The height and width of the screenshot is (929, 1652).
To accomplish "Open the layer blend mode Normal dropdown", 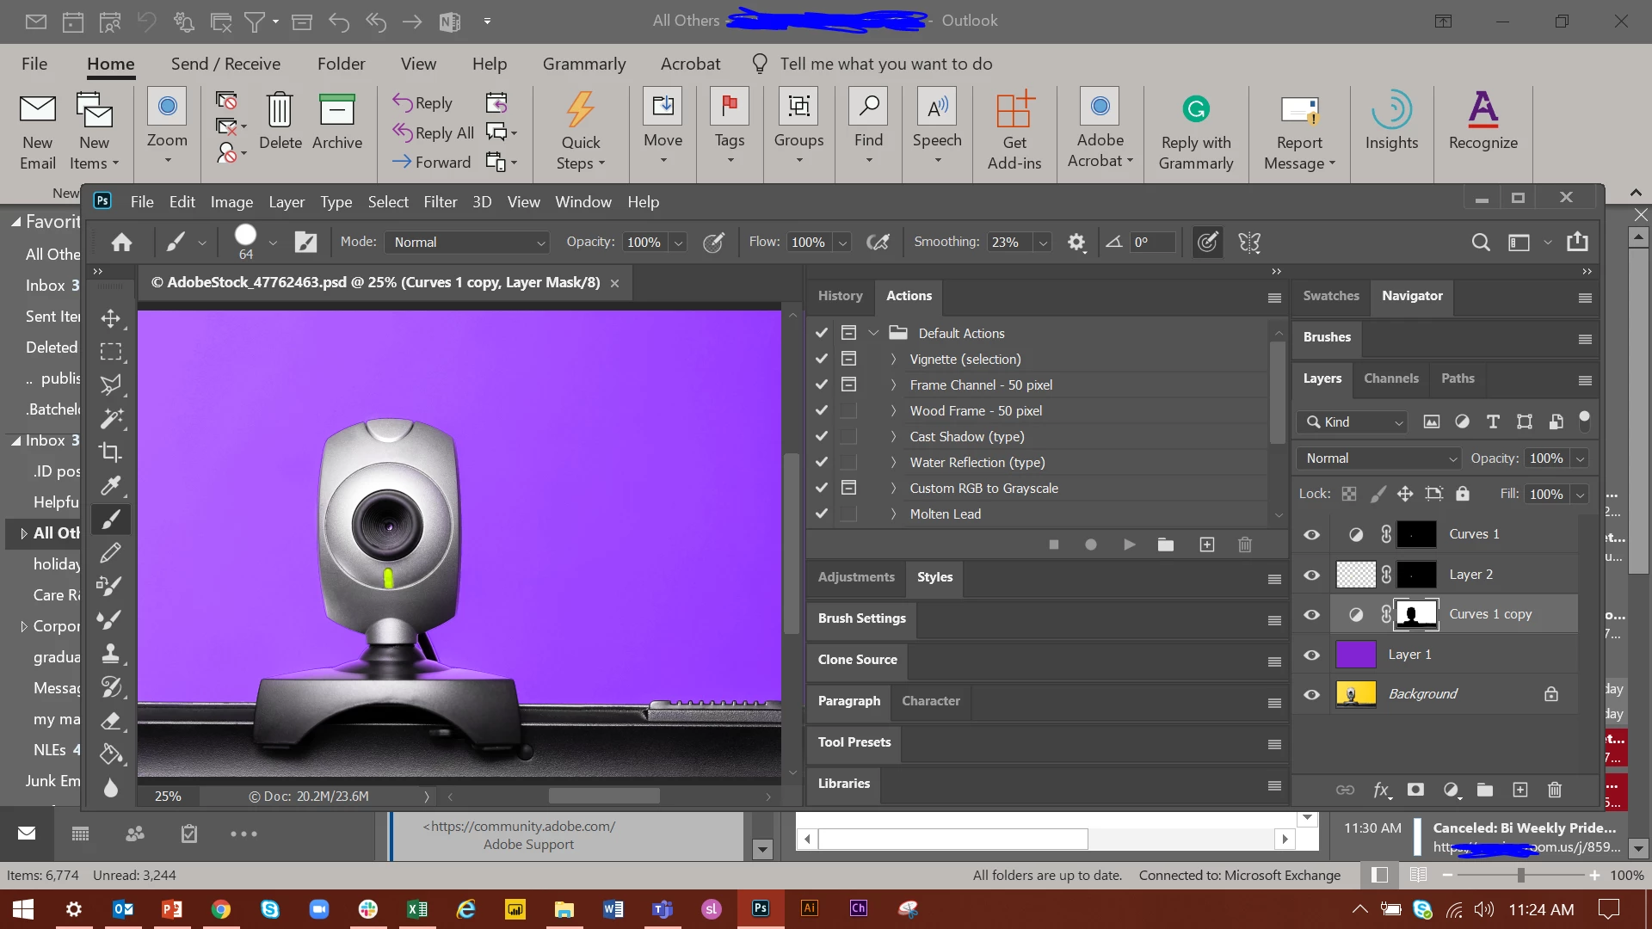I will tap(1380, 458).
